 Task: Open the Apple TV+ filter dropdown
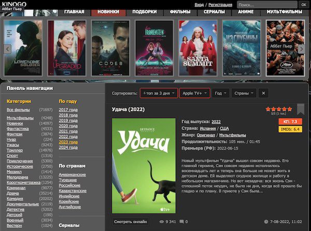[195, 93]
